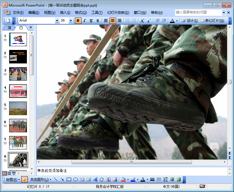Increase paragraph indent

[164, 20]
